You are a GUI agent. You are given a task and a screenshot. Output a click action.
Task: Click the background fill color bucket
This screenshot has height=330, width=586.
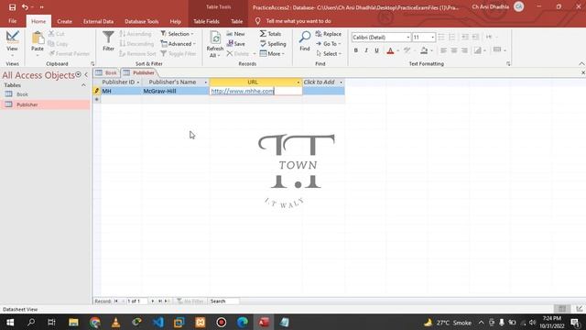click(424, 50)
